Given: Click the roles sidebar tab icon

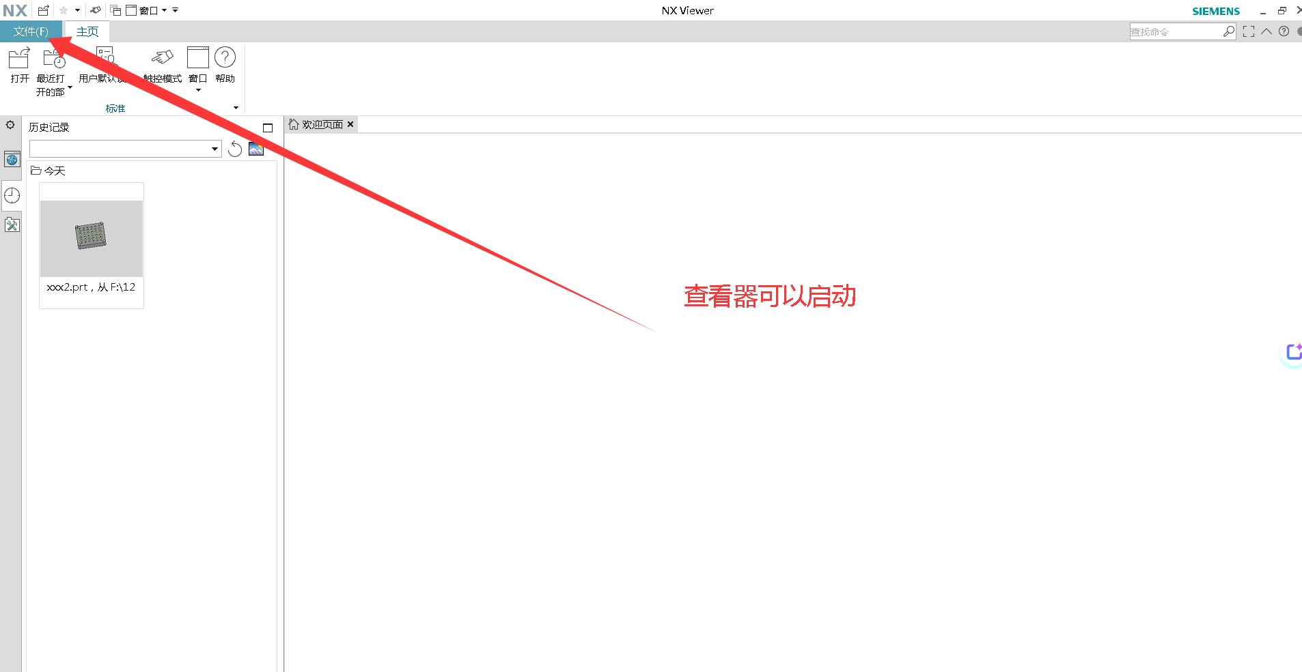Looking at the screenshot, I should tap(12, 225).
